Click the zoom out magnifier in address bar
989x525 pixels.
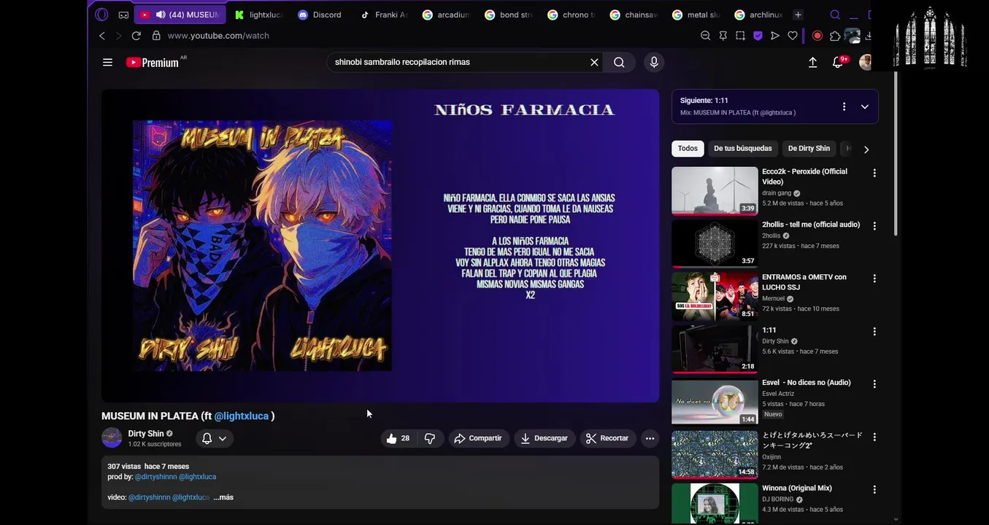(x=705, y=36)
